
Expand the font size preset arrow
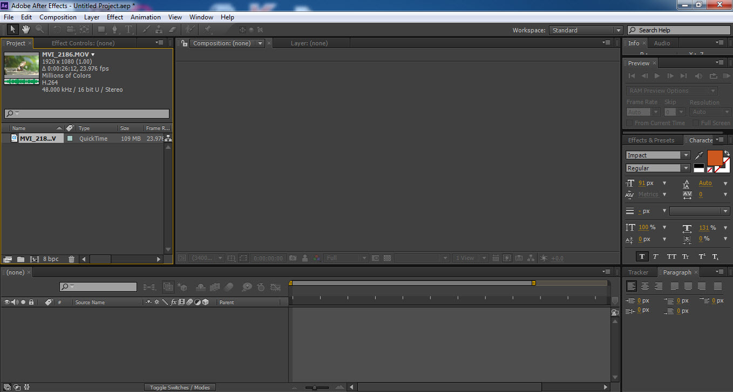click(x=664, y=183)
